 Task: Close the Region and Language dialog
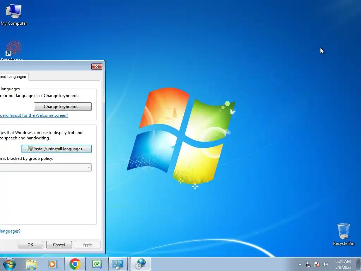coord(97,66)
